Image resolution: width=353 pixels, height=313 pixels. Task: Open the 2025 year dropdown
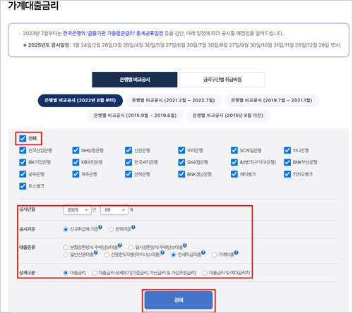(77, 210)
